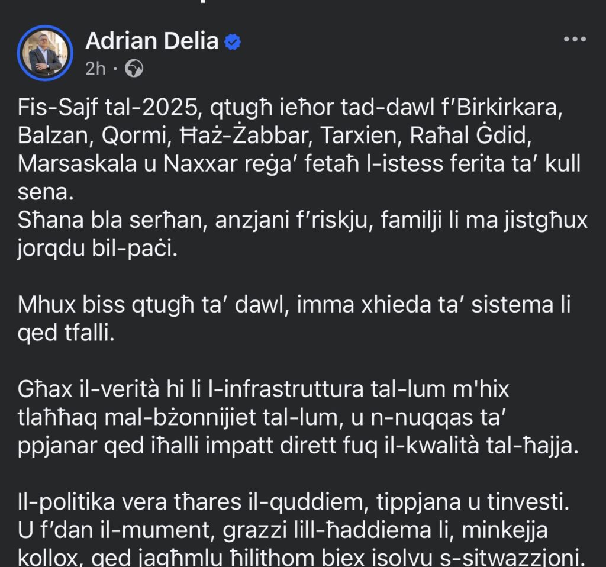Select the paragraph starting "Għax il-verità"

(x=298, y=417)
